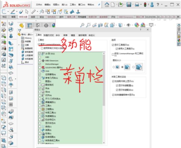Open dropdown arrow next to Open folder icon
The width and height of the screenshot is (181, 148).
click(x=125, y=5)
